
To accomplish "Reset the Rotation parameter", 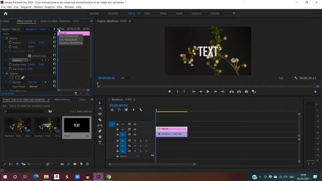I will (54, 59).
